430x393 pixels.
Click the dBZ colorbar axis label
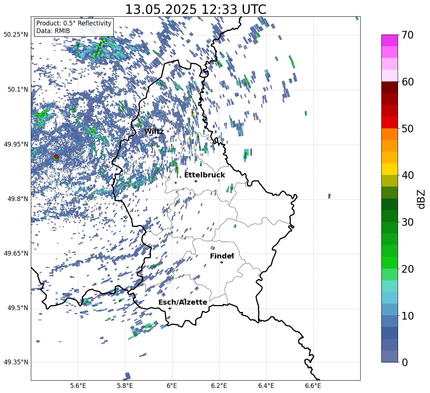coord(421,199)
